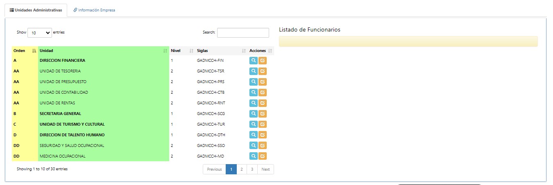Click the edit icon for UNIDAD DE TESORERIA
This screenshot has width=553, height=185.
pos(263,71)
